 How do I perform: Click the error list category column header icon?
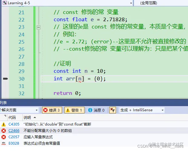pyautogui.click(x=5, y=116)
